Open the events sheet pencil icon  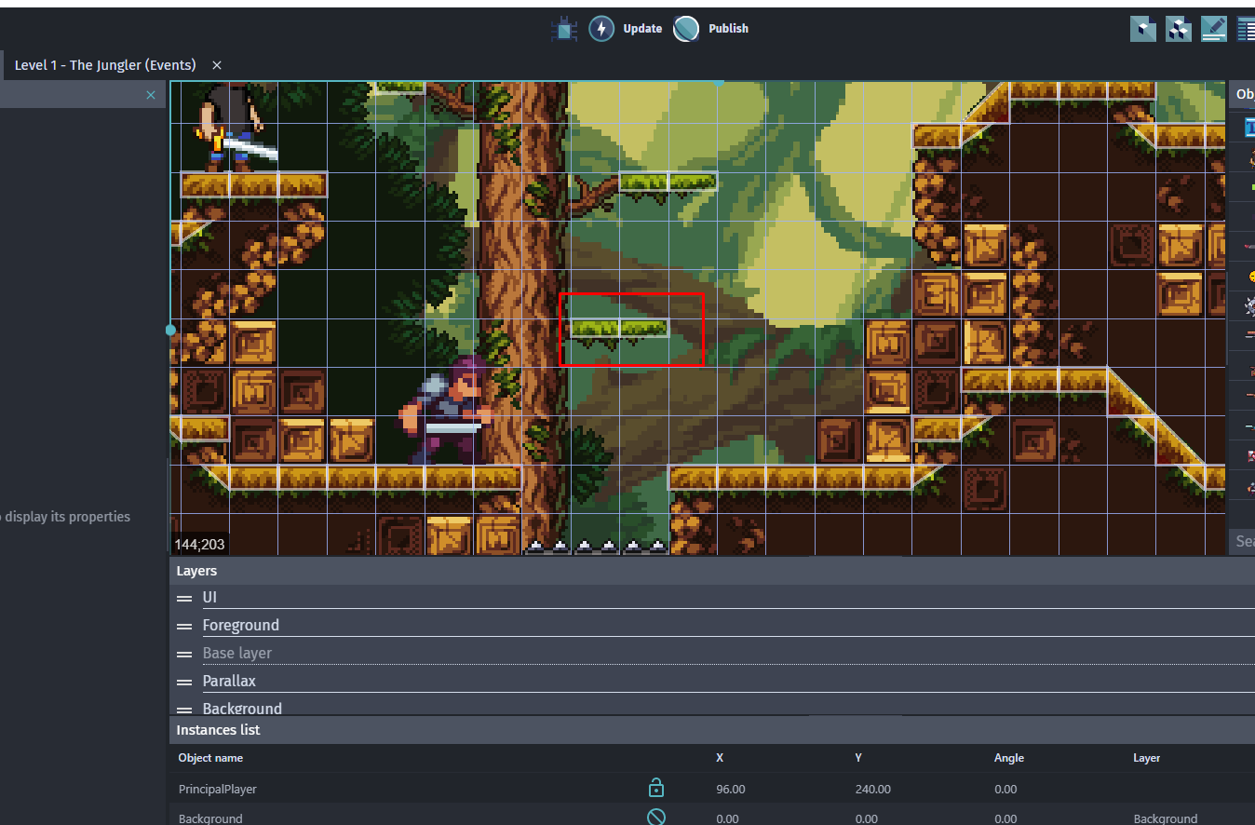(x=1213, y=29)
